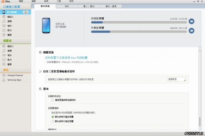Click the scrollbar down arrow in main panel

[x=200, y=128]
